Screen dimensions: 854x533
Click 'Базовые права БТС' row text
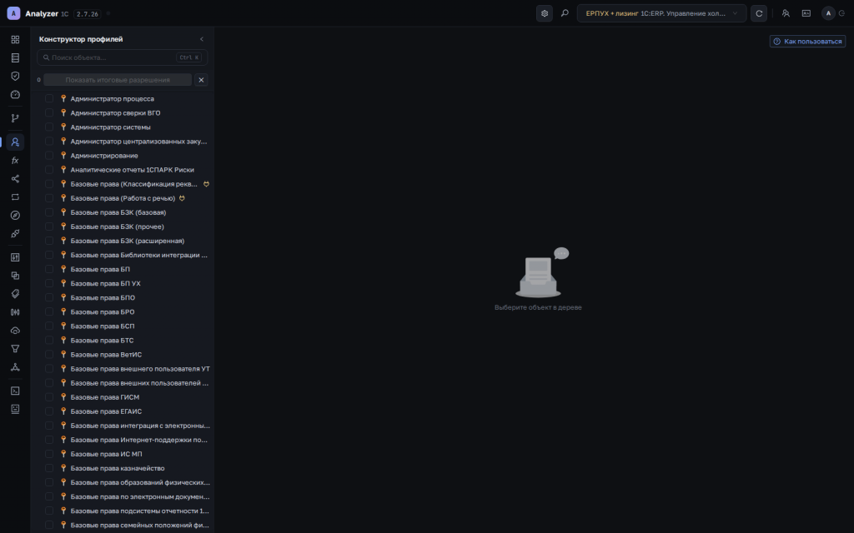(x=102, y=341)
